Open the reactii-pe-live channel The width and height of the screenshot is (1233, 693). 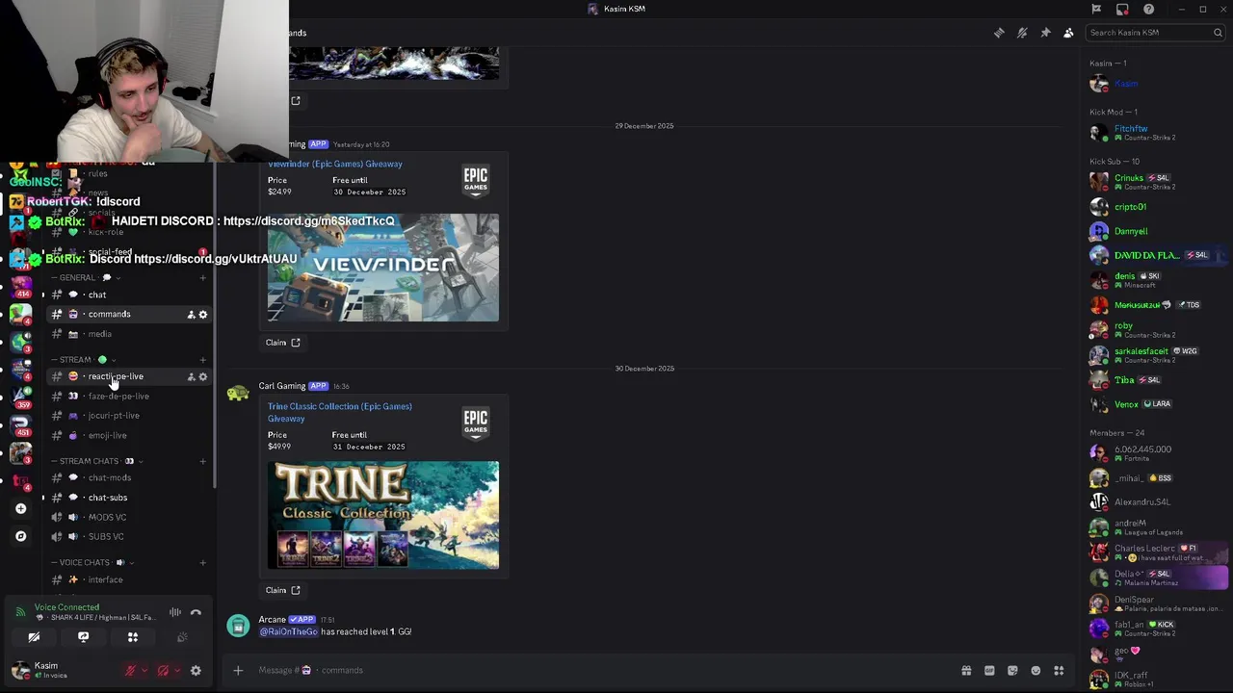click(129, 376)
